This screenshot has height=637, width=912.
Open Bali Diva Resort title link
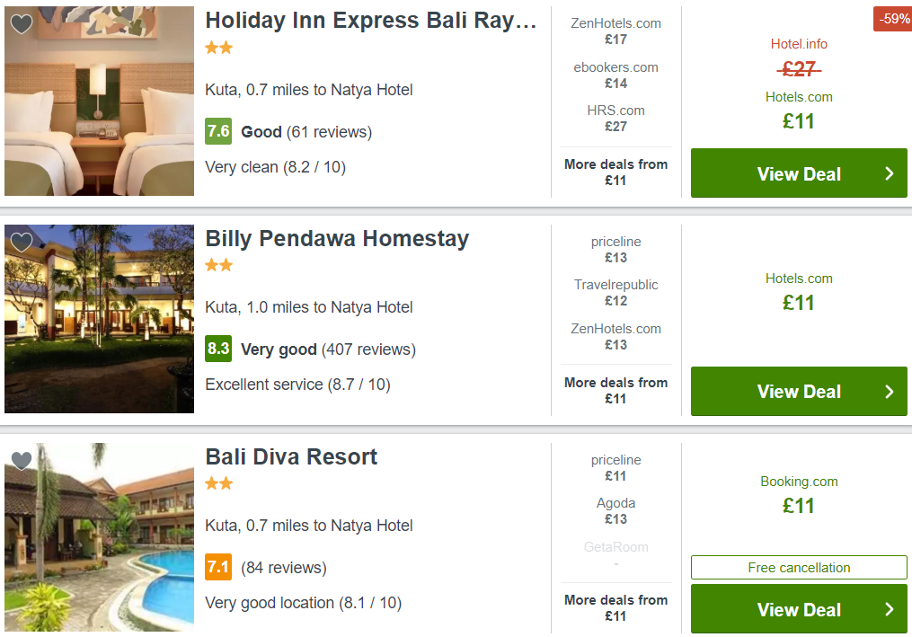tap(291, 456)
